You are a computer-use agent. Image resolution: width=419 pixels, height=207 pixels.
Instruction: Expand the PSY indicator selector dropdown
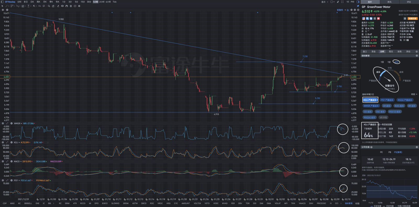pos(17,180)
